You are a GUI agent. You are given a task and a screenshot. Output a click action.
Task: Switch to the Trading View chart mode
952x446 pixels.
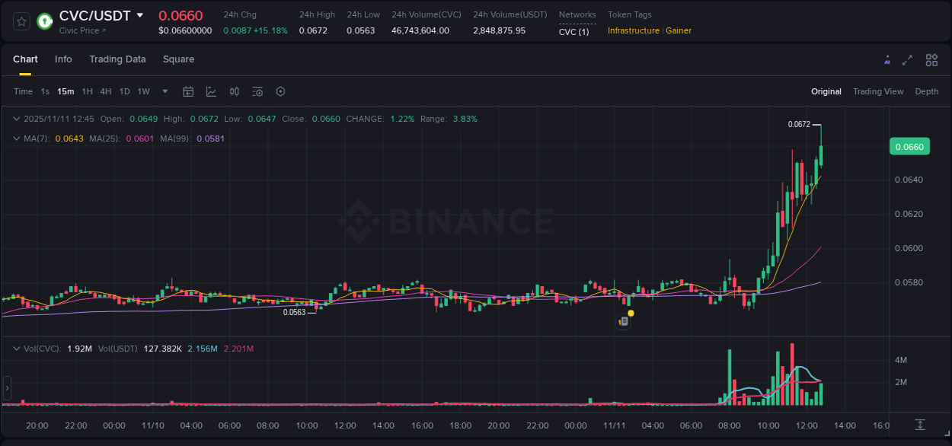(878, 91)
